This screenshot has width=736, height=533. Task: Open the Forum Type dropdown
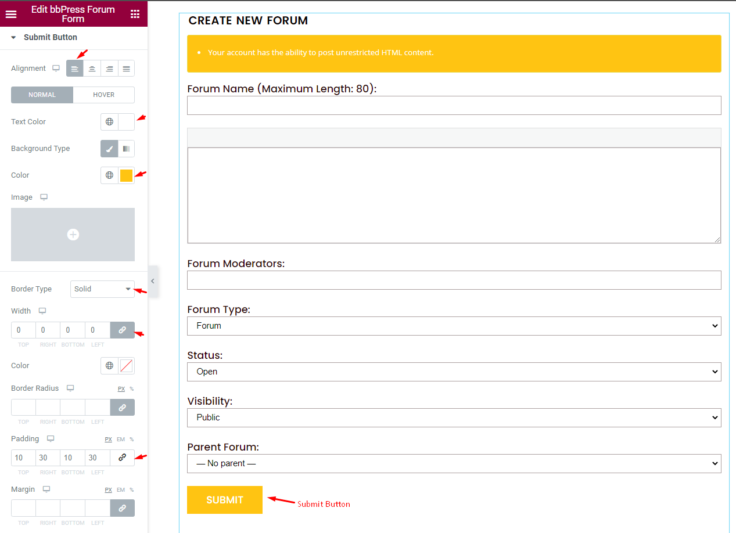click(454, 326)
